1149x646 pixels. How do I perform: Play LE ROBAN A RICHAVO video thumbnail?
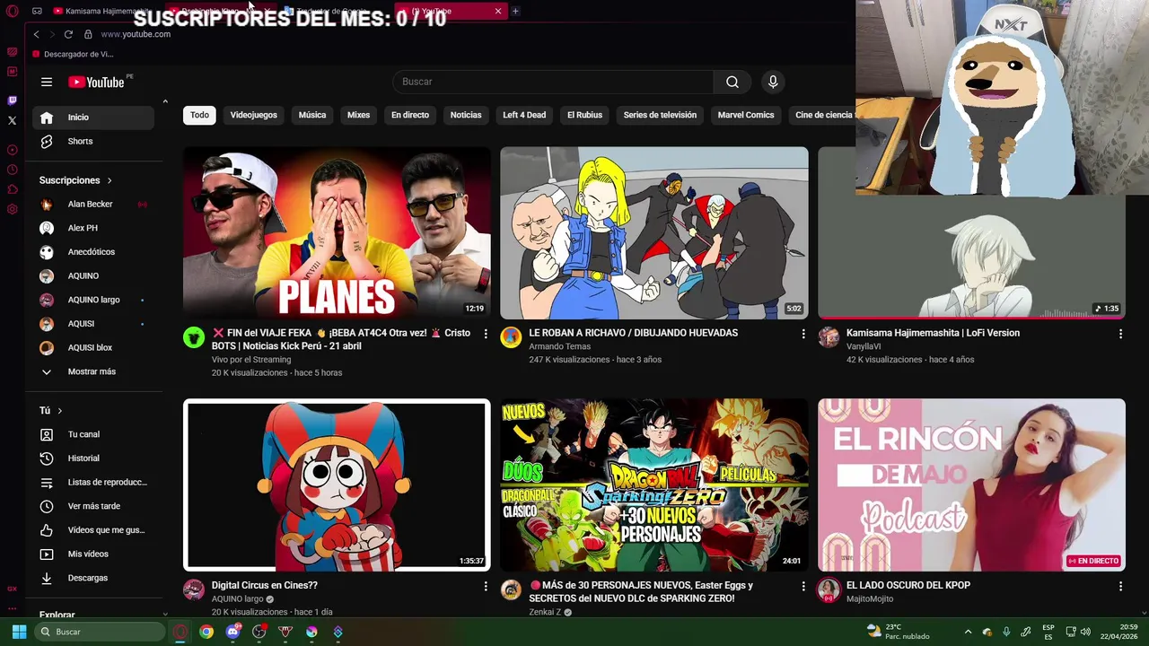point(654,233)
